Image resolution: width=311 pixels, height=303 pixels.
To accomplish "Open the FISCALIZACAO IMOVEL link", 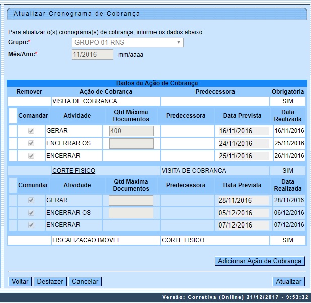I will point(86,240).
